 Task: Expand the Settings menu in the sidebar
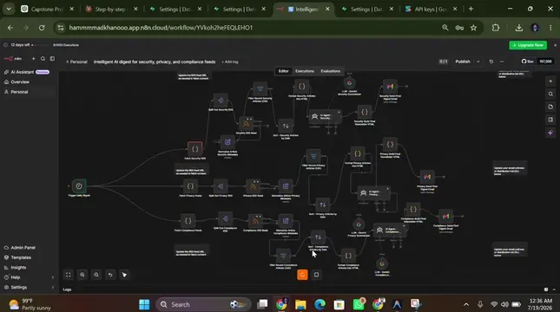click(29, 288)
